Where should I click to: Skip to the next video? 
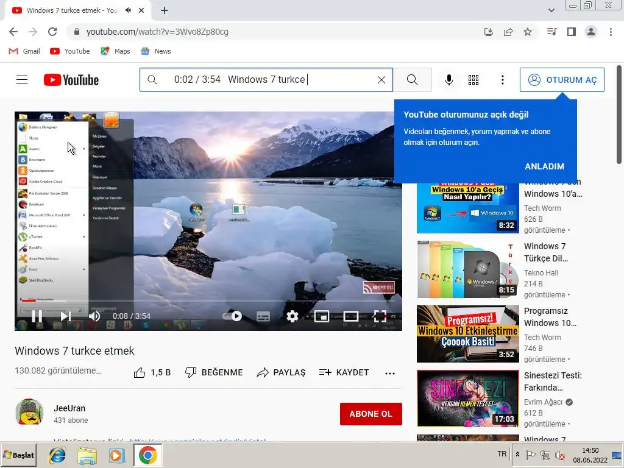point(66,316)
